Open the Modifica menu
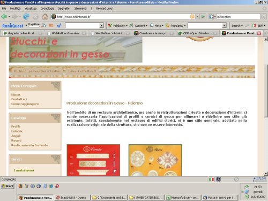The image size is (268, 201). (x=15, y=9)
